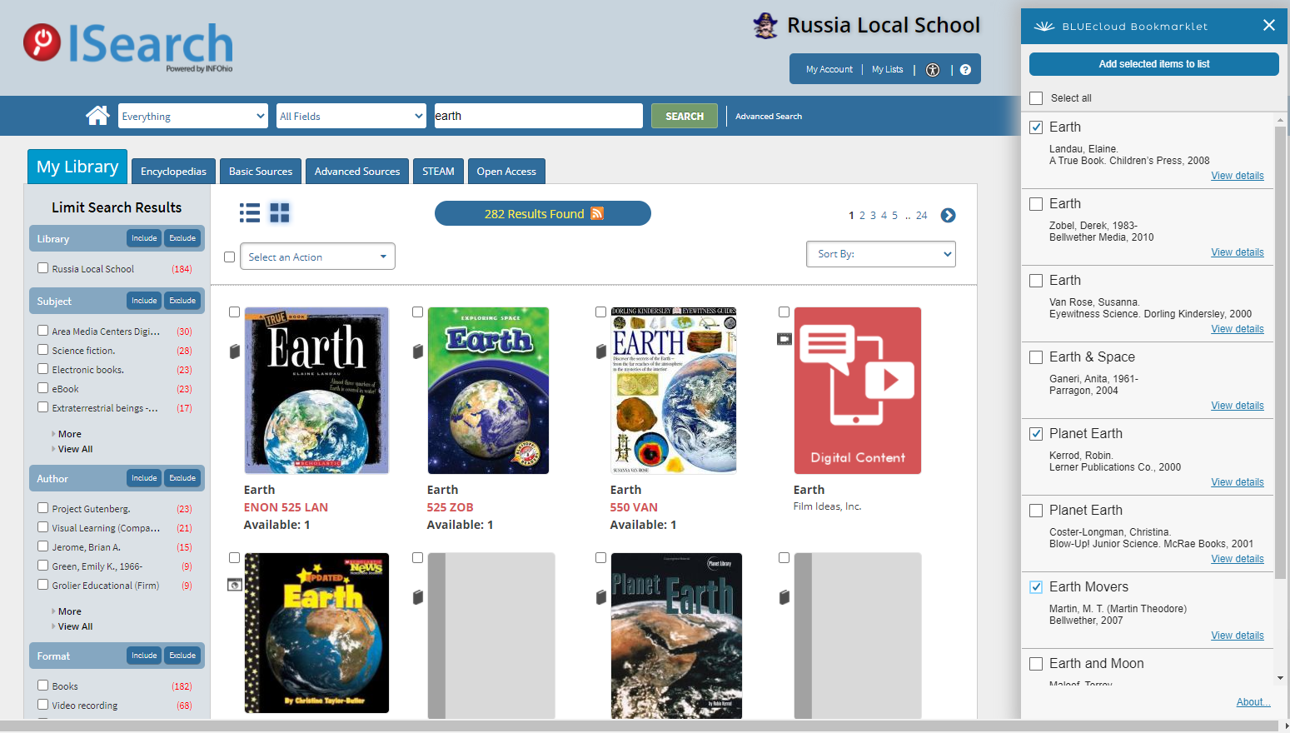
Task: Click the green SEARCH button
Action: click(685, 116)
